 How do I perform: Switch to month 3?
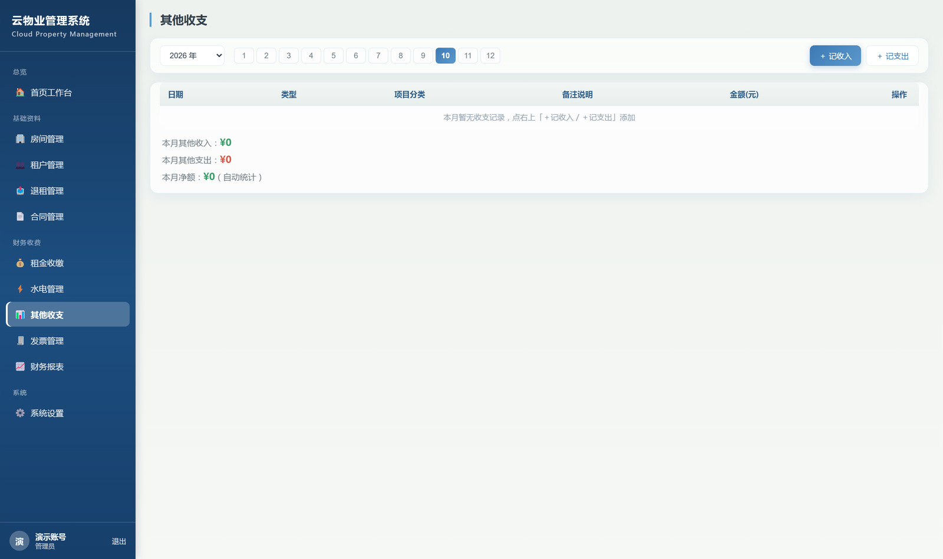tap(289, 55)
